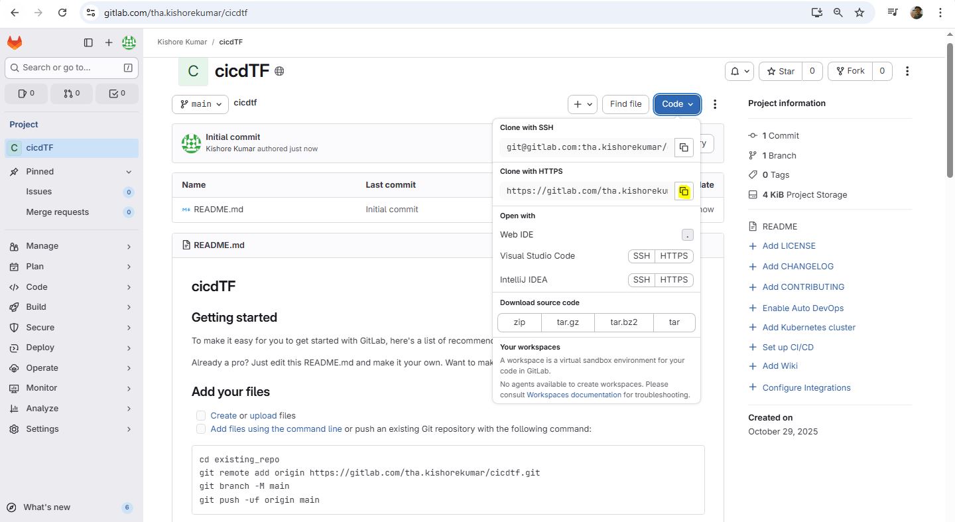955x522 pixels.
Task: Check the 'Create or upload files' checkbox
Action: click(201, 416)
